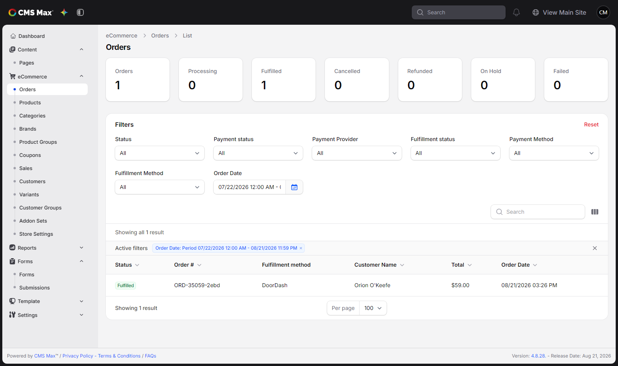
Task: Click the Dashboard home icon
Action: coord(13,36)
